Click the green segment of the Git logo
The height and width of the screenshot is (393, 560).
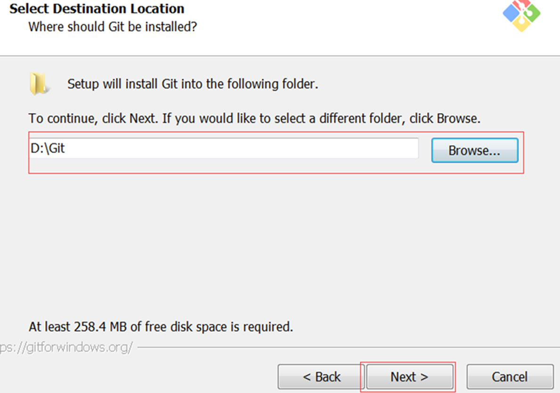pyautogui.click(x=533, y=13)
